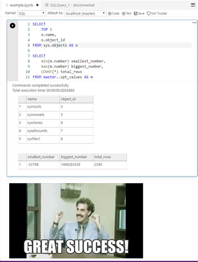
Task: Place cursor on line 5 FROM sys.objects
Action: 112,45
